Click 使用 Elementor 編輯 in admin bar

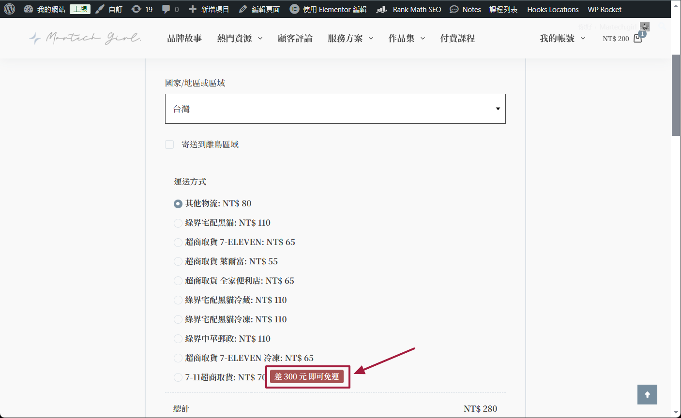pyautogui.click(x=328, y=9)
